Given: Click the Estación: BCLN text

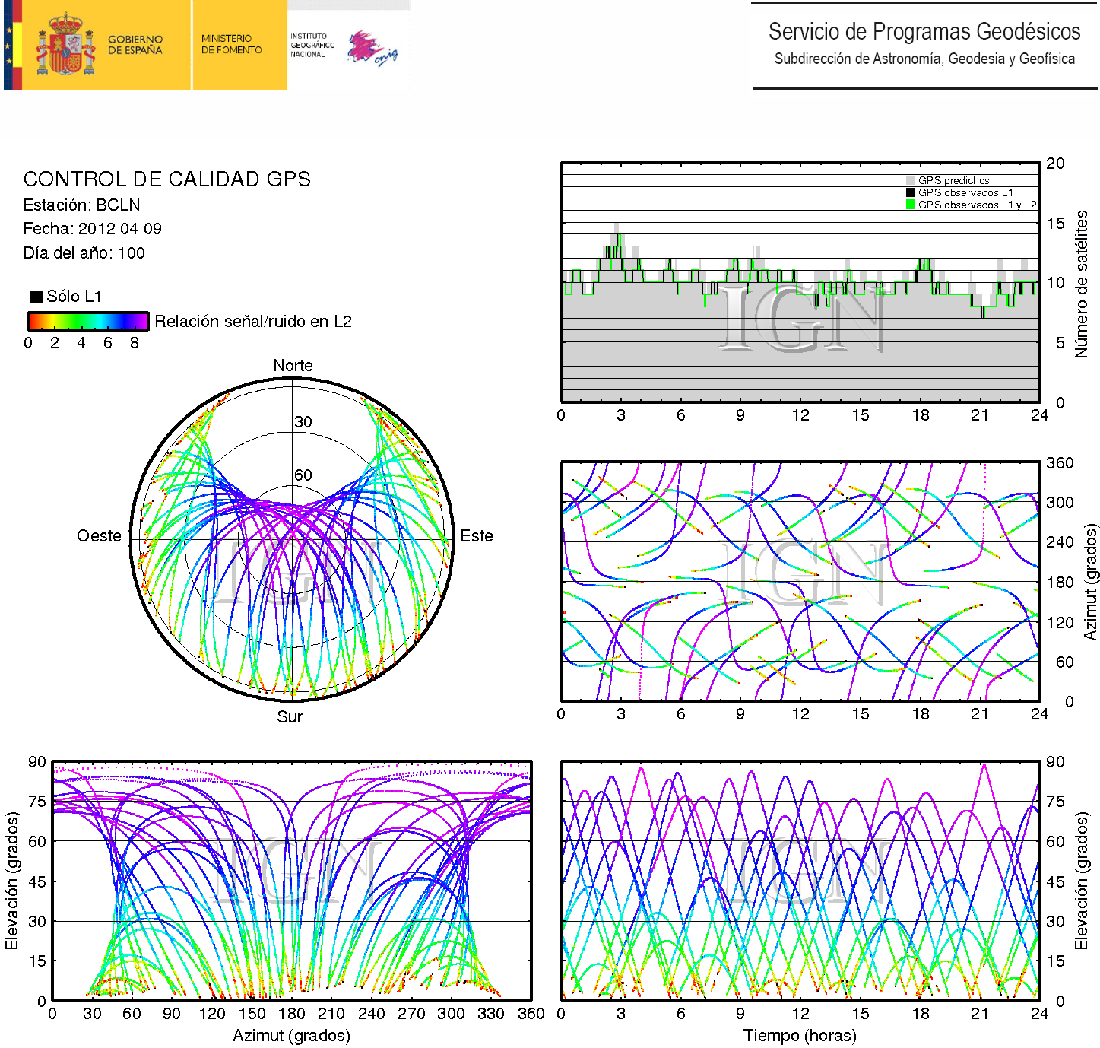Looking at the screenshot, I should coord(81,205).
